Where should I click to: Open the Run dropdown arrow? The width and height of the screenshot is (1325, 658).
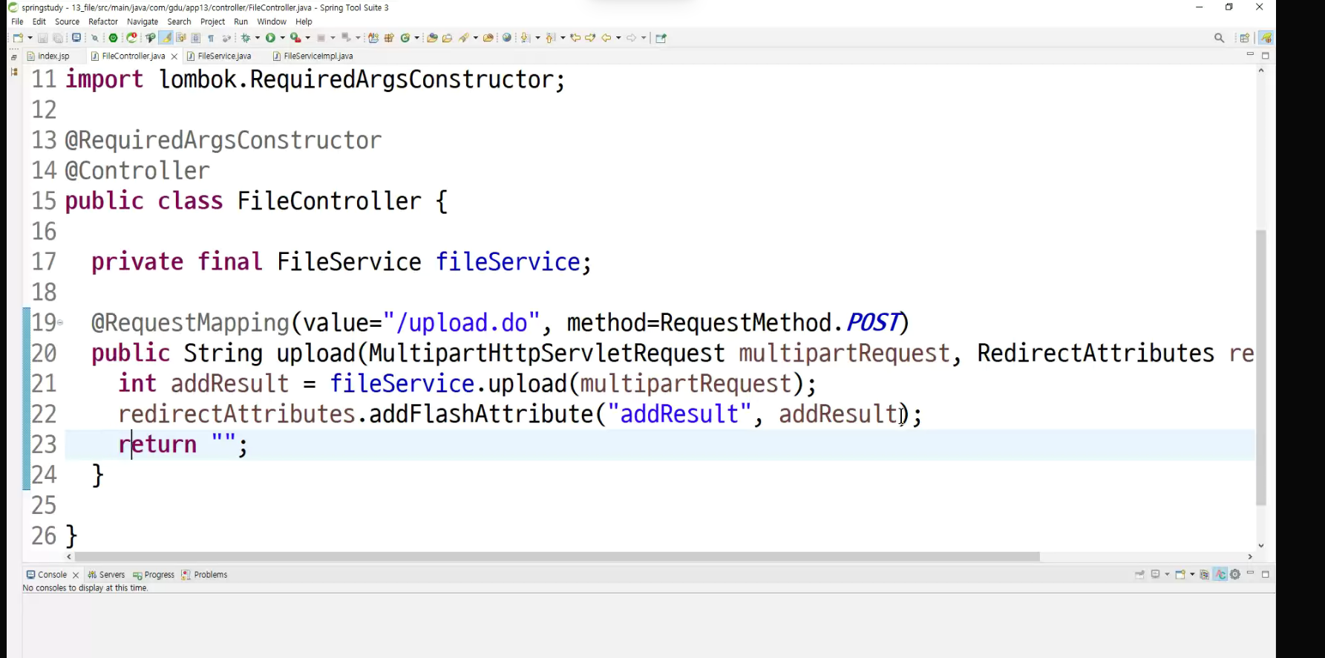point(283,38)
